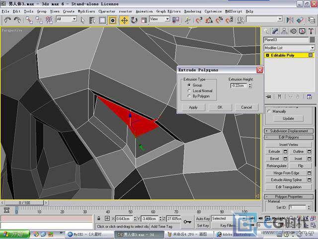Open Select by Name tool
The image size is (318, 239).
tap(92, 20)
